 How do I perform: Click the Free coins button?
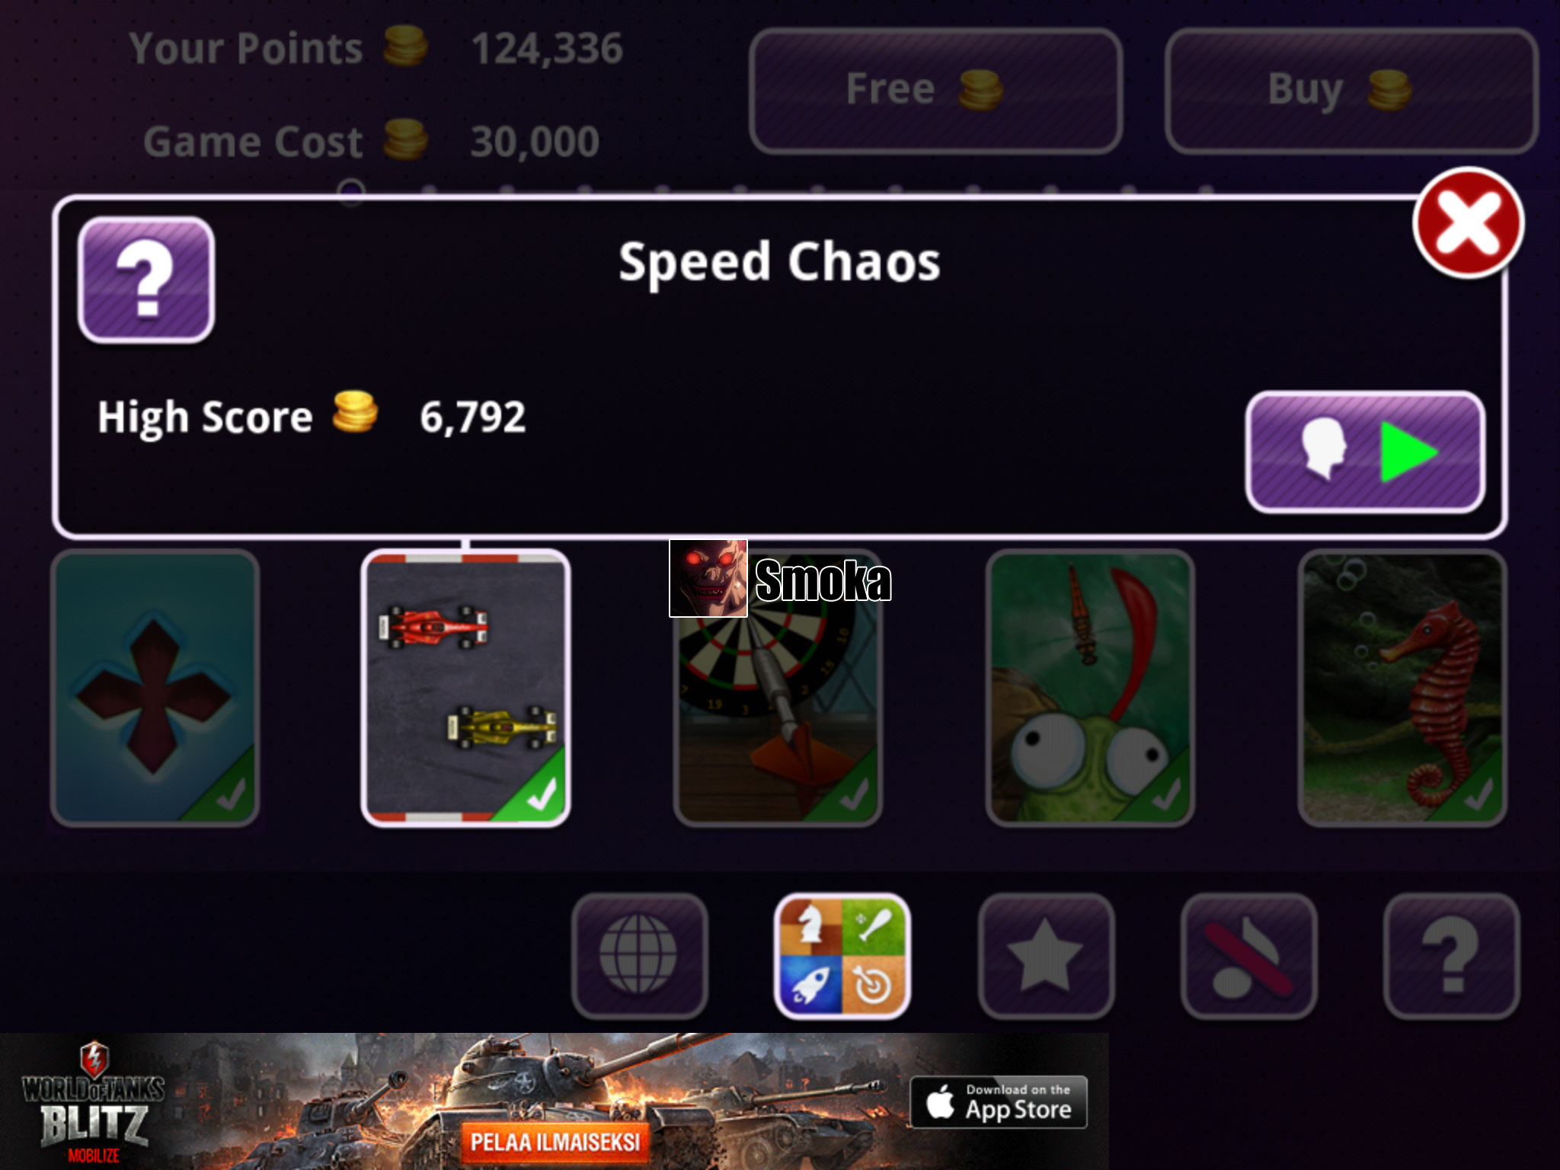click(935, 91)
